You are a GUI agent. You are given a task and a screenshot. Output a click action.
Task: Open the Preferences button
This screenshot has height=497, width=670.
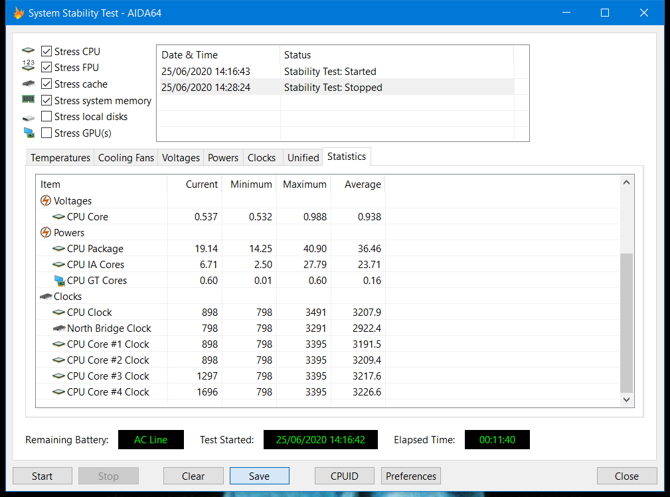coord(410,476)
